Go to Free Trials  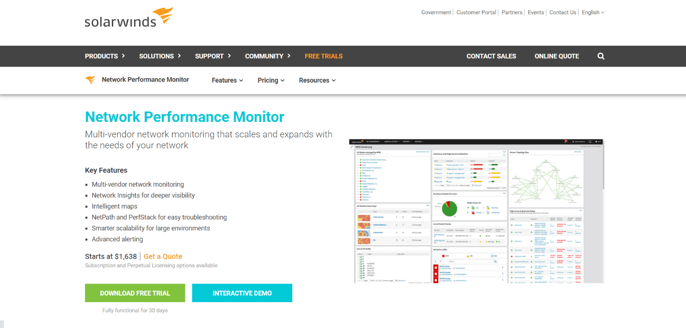[x=324, y=56]
